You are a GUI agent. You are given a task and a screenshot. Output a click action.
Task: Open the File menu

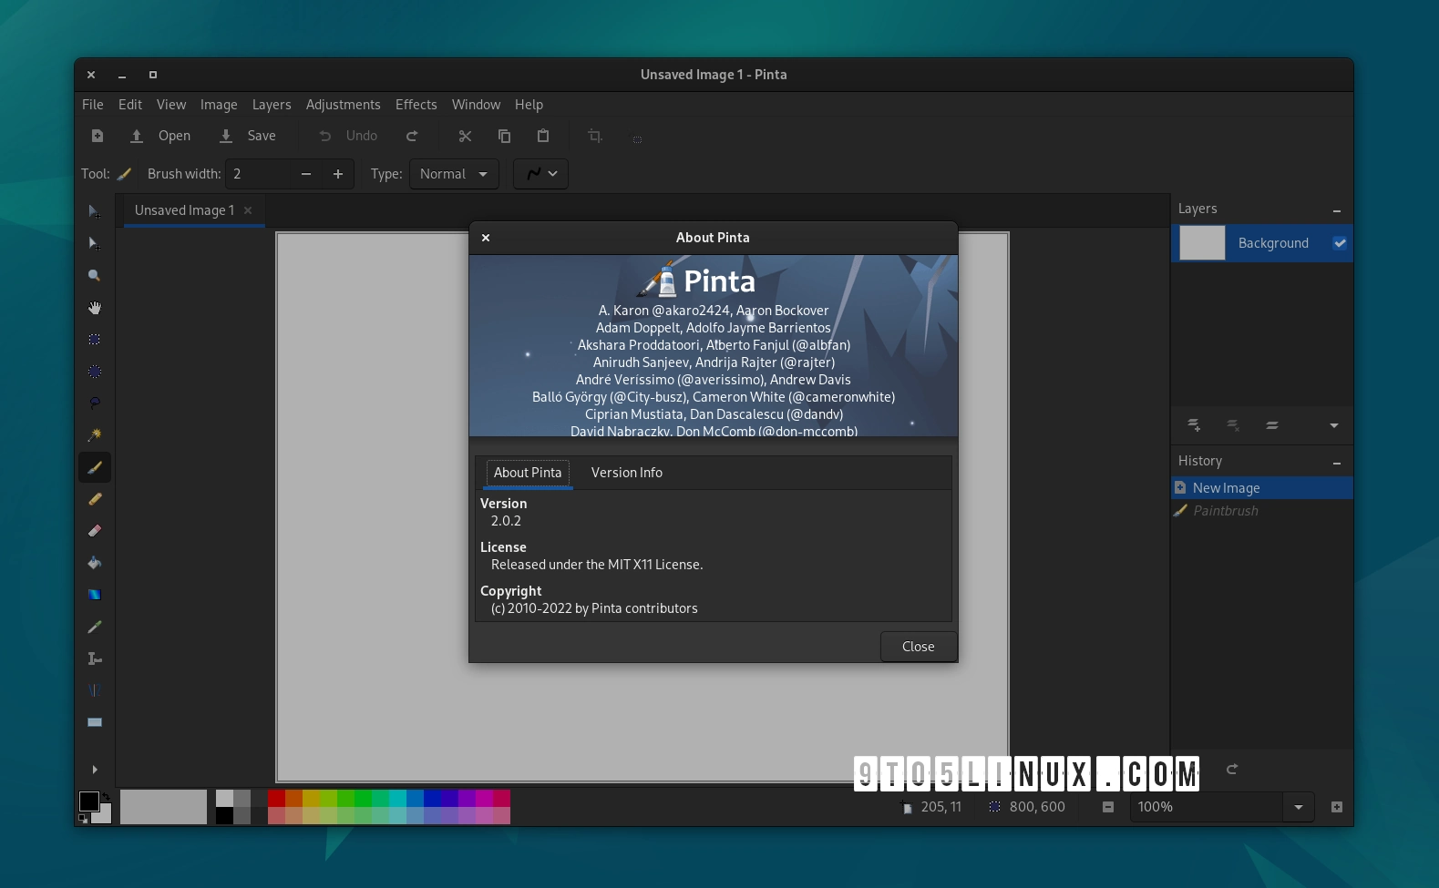coord(93,105)
